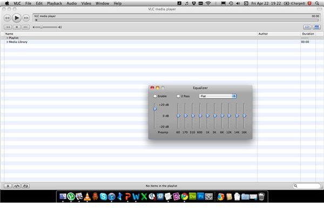The image size is (324, 208).
Task: Check the 2 Pass option
Action: pos(178,96)
